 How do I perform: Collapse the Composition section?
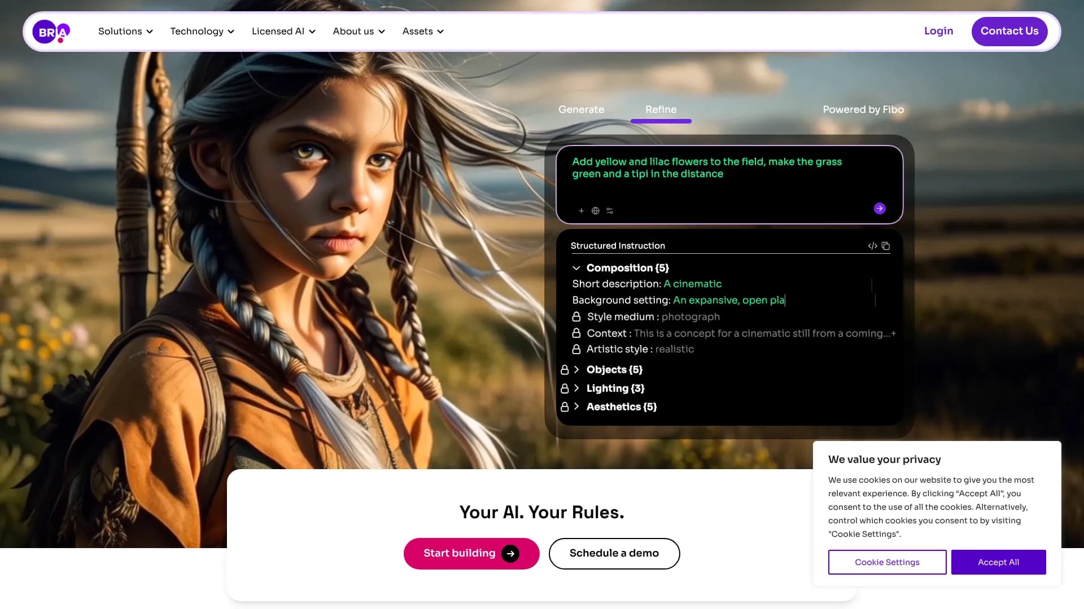click(x=576, y=268)
